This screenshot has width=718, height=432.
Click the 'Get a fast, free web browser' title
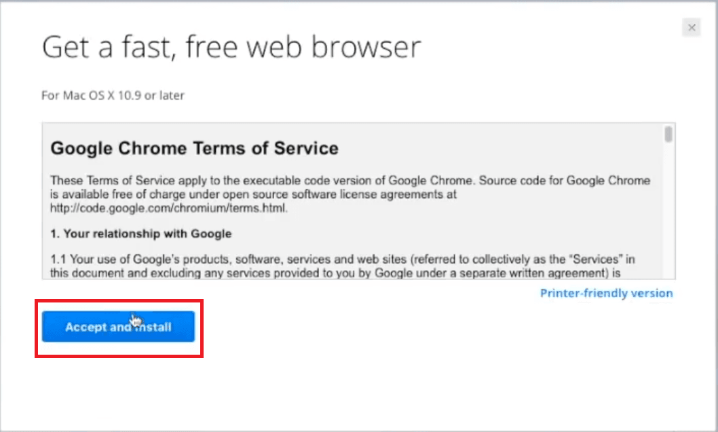click(x=231, y=46)
